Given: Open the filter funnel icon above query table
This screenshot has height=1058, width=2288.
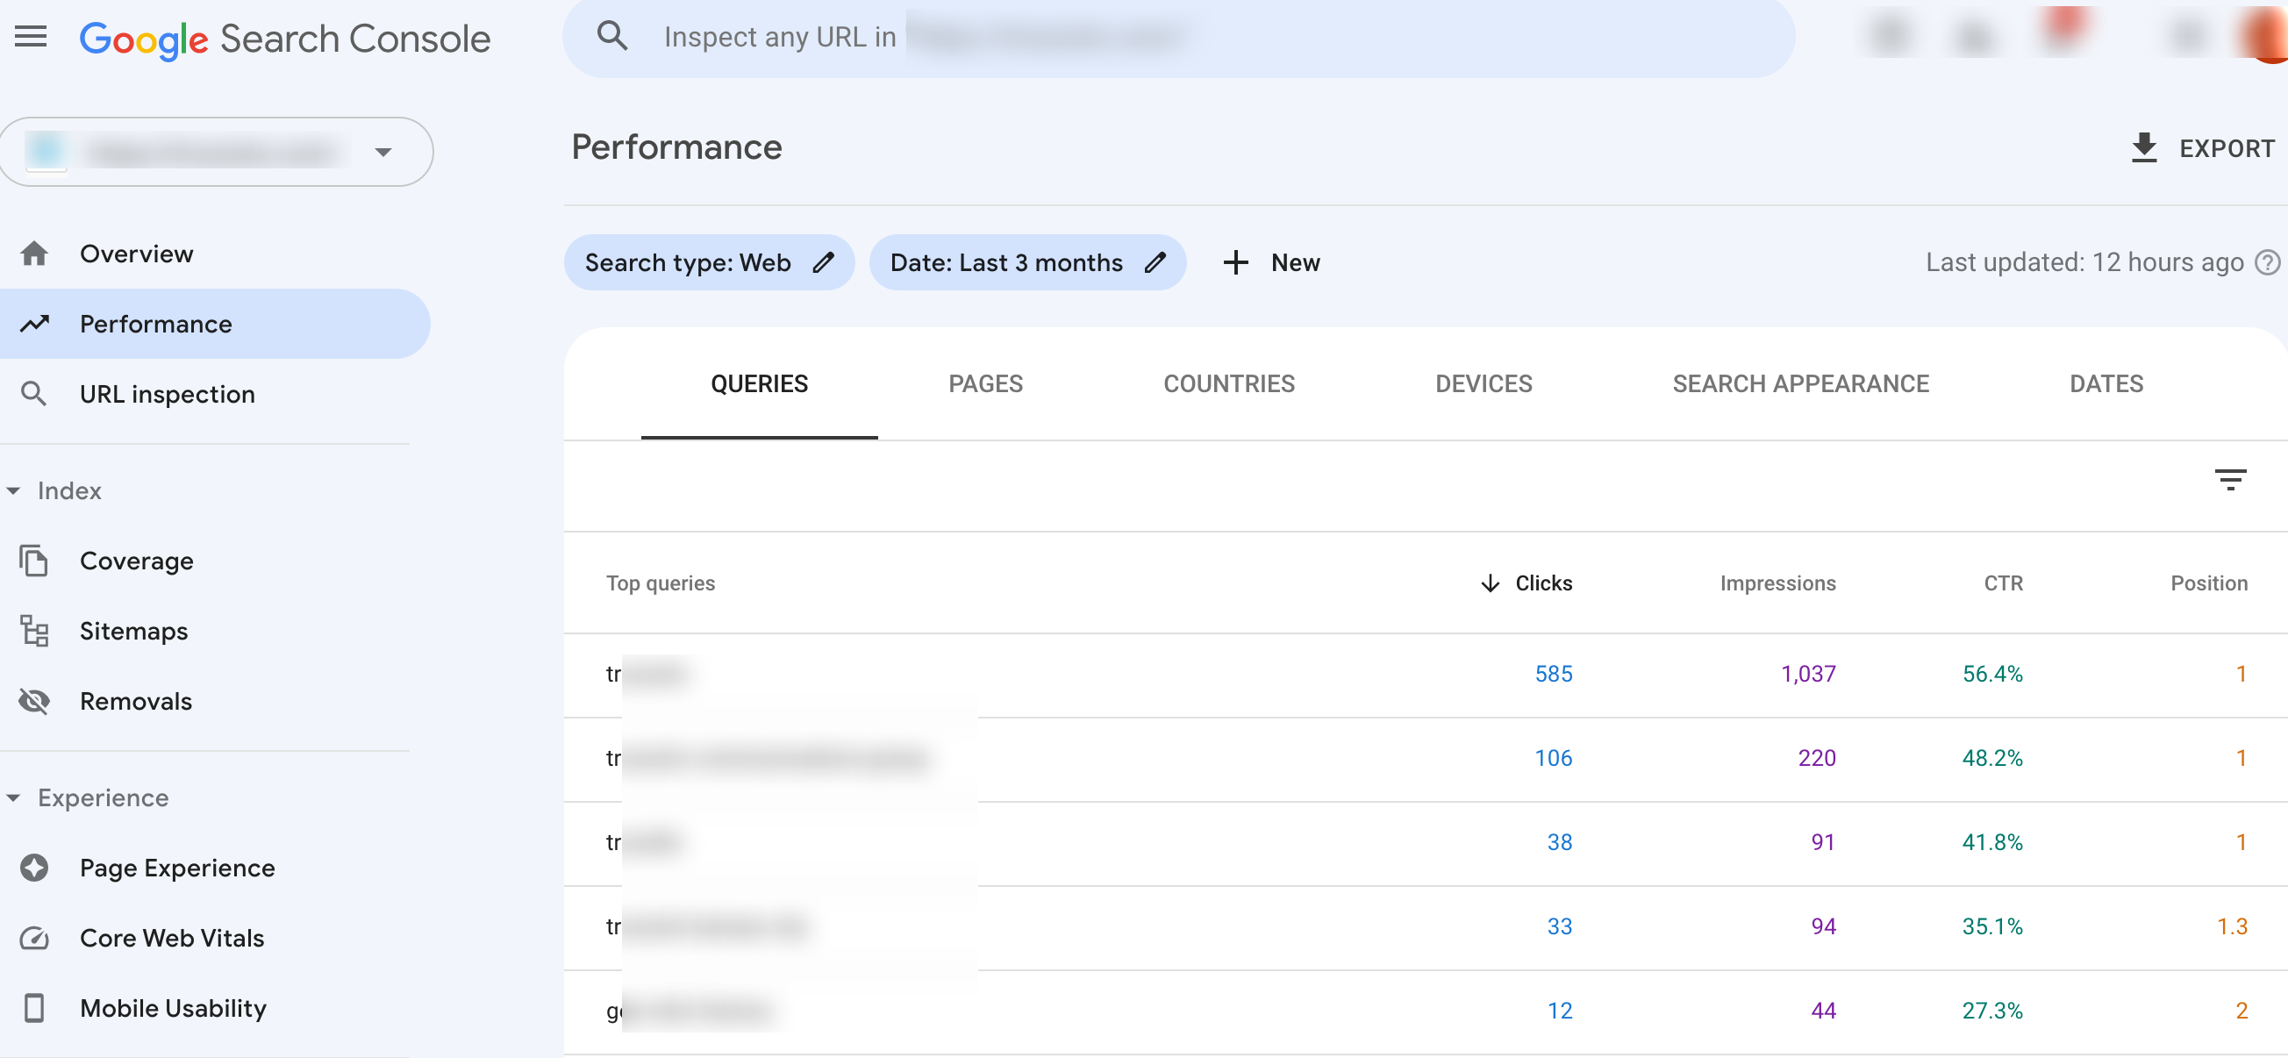Looking at the screenshot, I should pyautogui.click(x=2232, y=480).
